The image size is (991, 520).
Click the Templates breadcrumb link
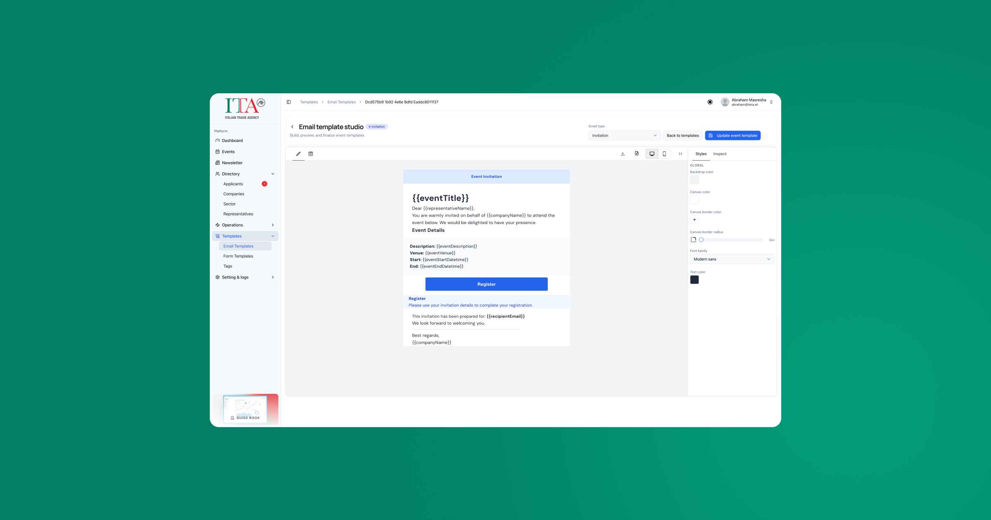pos(309,102)
